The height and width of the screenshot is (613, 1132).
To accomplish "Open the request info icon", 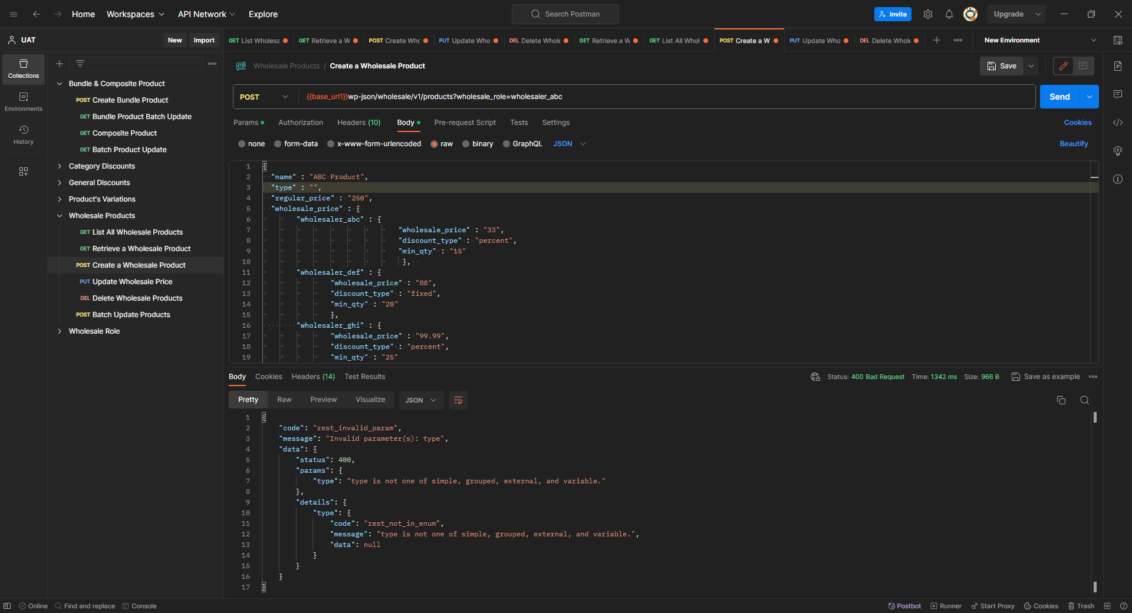I will point(1118,179).
